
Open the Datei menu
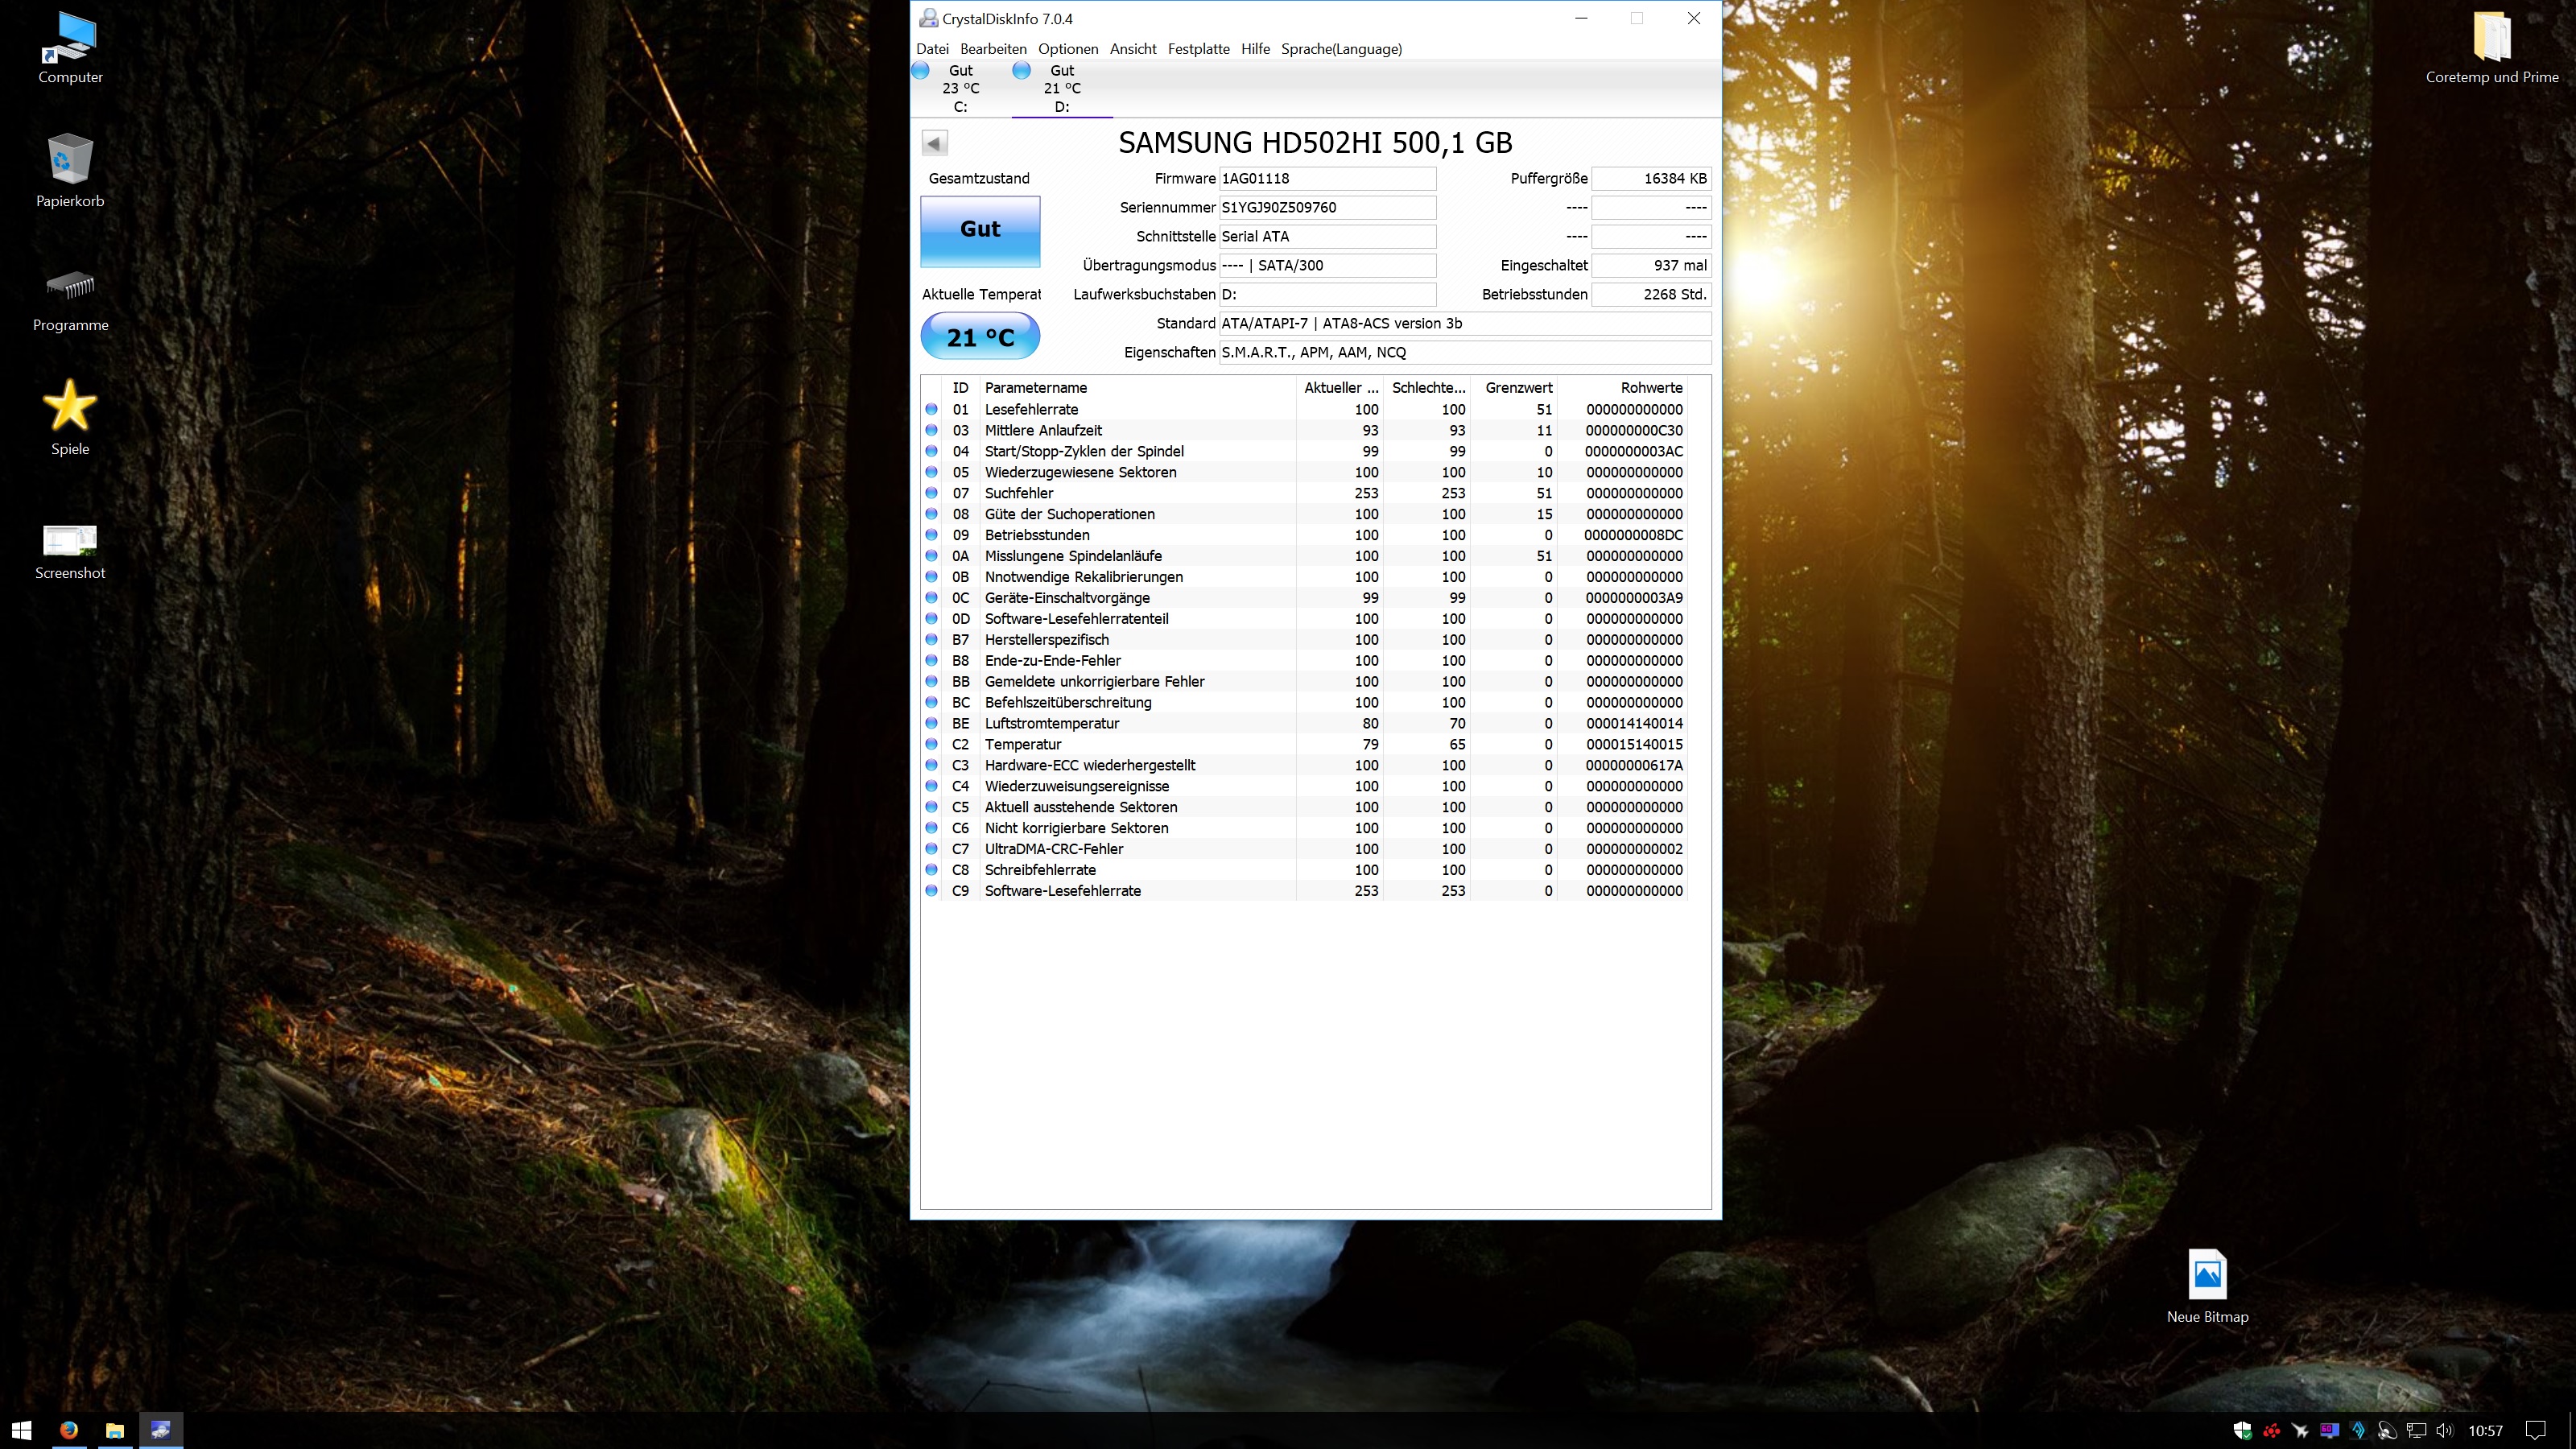[931, 49]
